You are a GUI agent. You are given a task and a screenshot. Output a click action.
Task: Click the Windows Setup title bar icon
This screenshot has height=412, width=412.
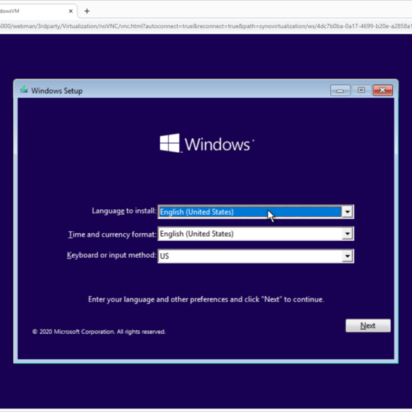coord(24,90)
